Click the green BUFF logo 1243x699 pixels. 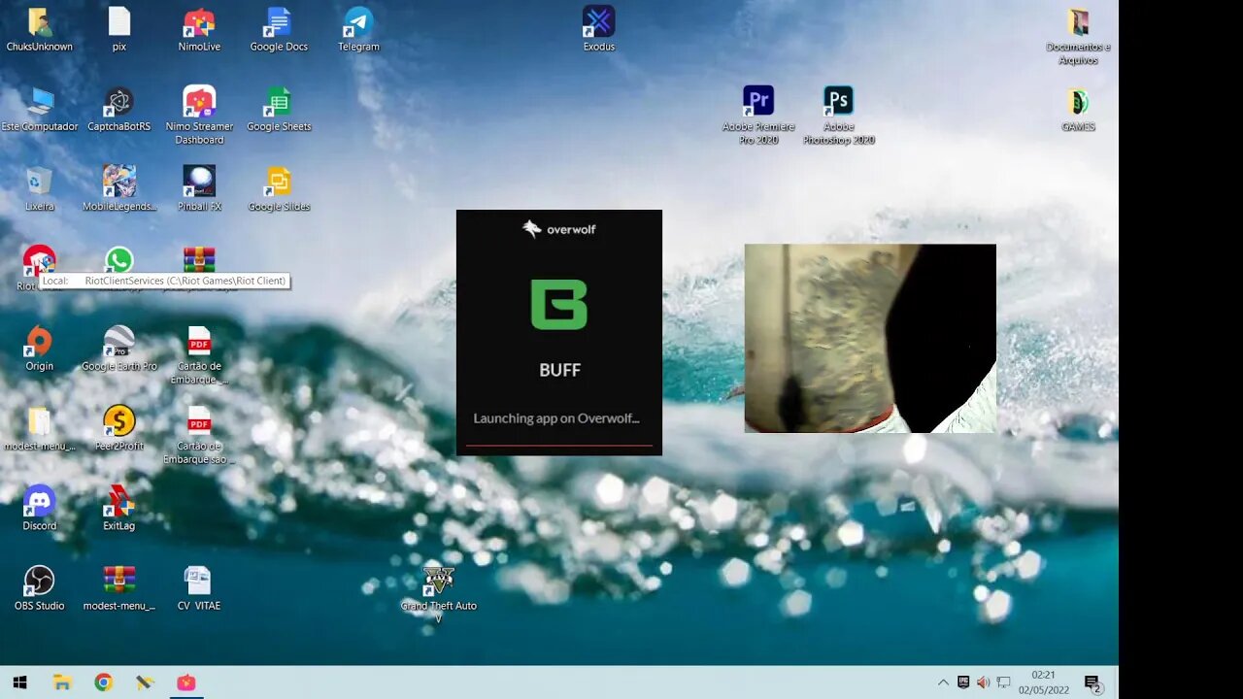coord(559,304)
